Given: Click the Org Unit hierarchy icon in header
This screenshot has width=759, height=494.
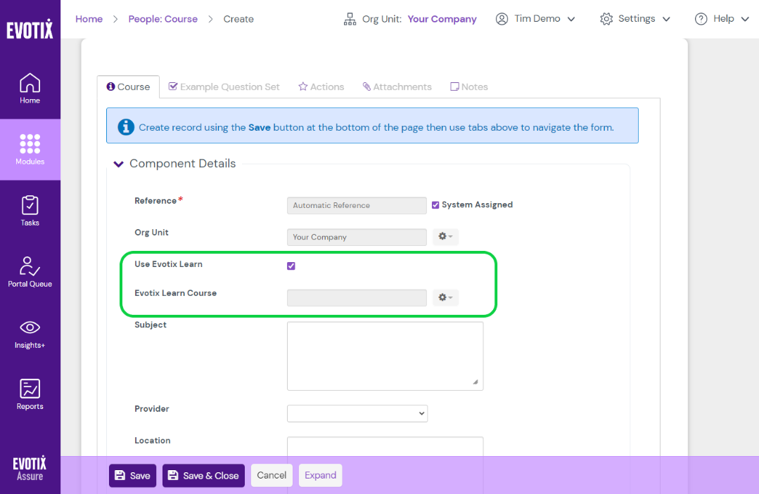Looking at the screenshot, I should point(350,19).
